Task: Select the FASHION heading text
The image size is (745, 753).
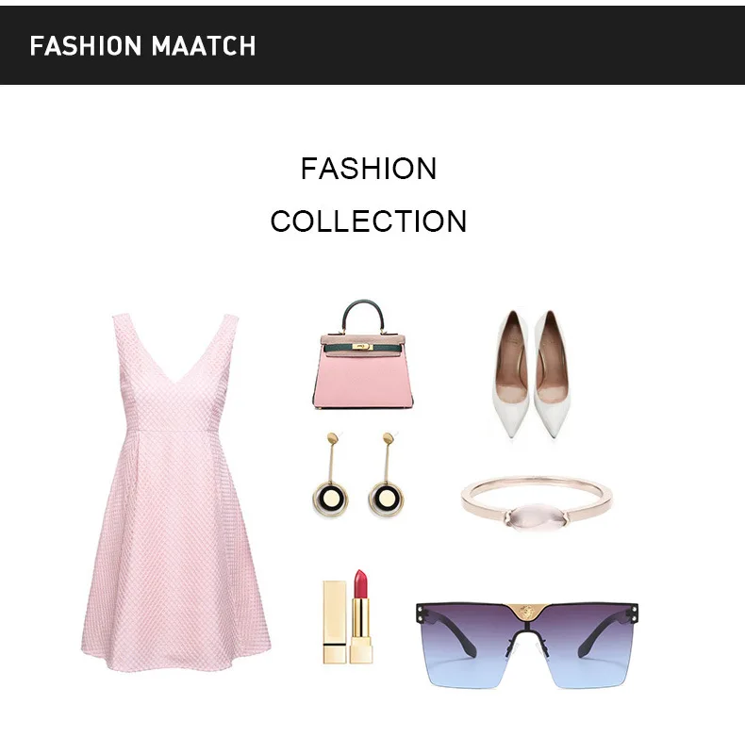Action: click(x=369, y=169)
